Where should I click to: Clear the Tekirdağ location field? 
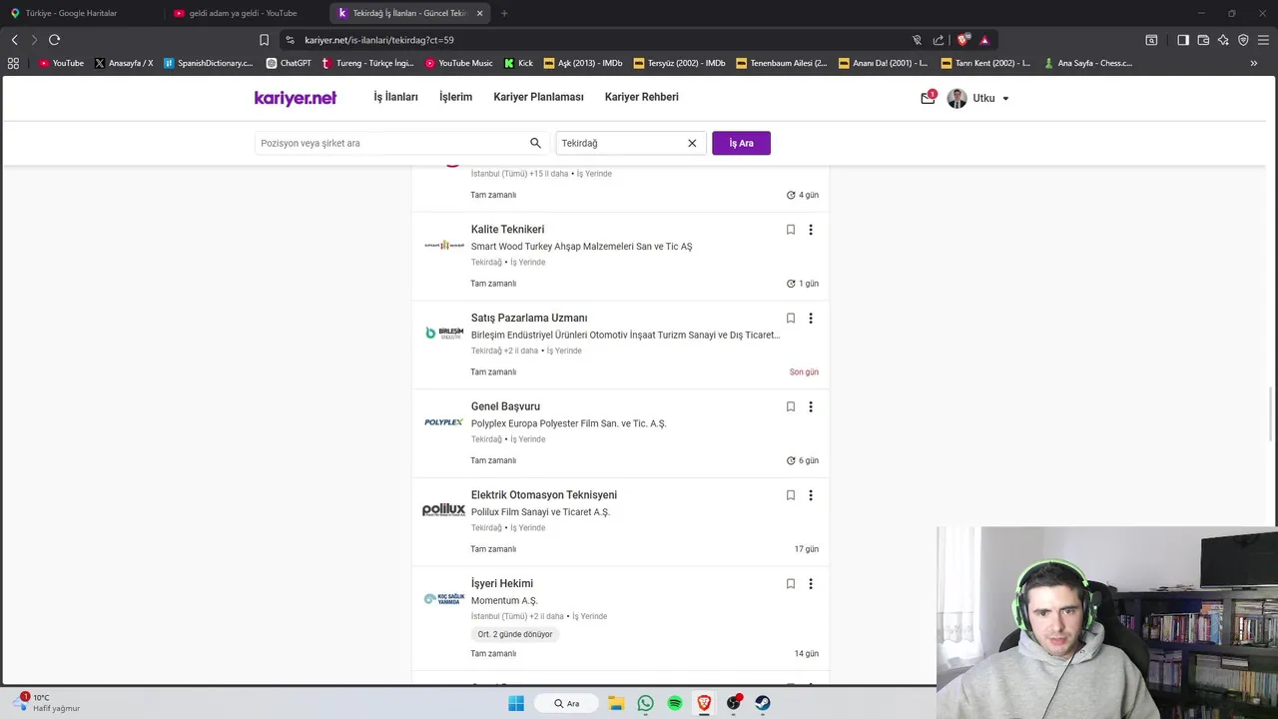coord(692,143)
